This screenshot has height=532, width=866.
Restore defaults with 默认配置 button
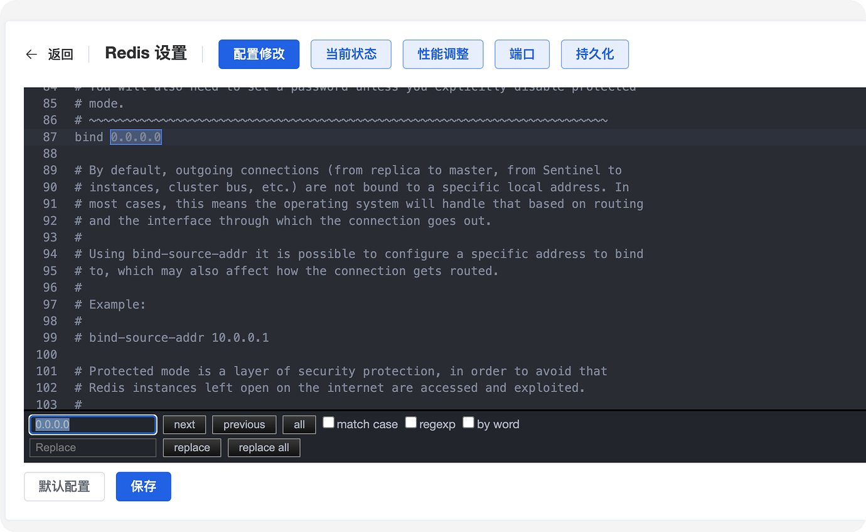click(64, 486)
